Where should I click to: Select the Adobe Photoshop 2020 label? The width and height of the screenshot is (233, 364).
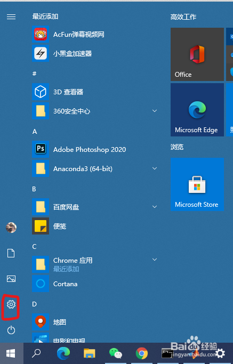pyautogui.click(x=90, y=150)
